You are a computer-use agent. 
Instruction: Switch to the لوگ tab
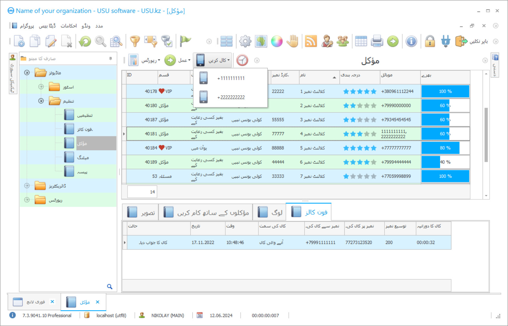(270, 212)
